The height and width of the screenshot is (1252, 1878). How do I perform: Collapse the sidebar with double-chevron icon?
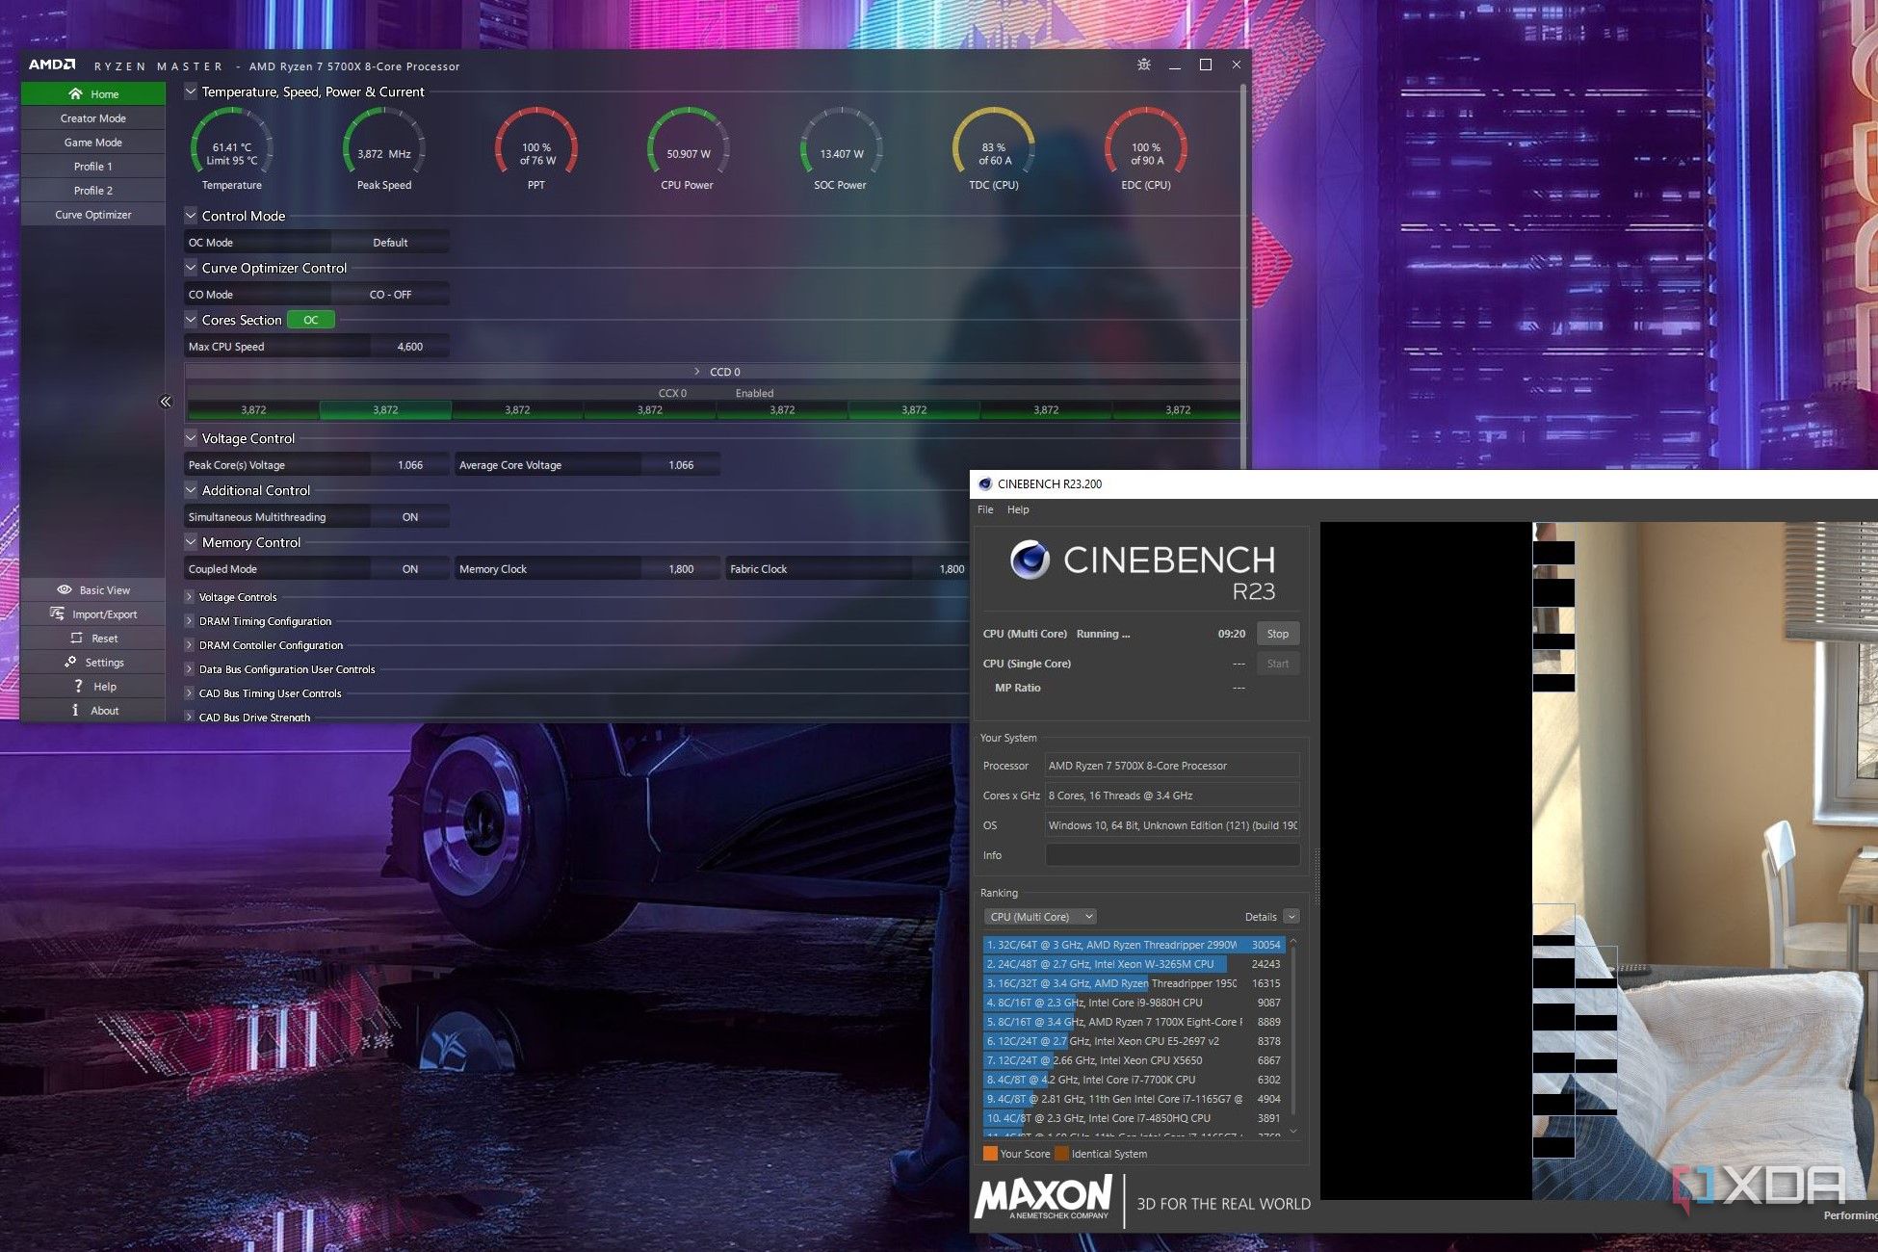166,402
